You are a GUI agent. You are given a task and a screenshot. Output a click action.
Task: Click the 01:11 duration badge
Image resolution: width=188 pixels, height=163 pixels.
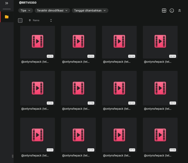(132, 150)
